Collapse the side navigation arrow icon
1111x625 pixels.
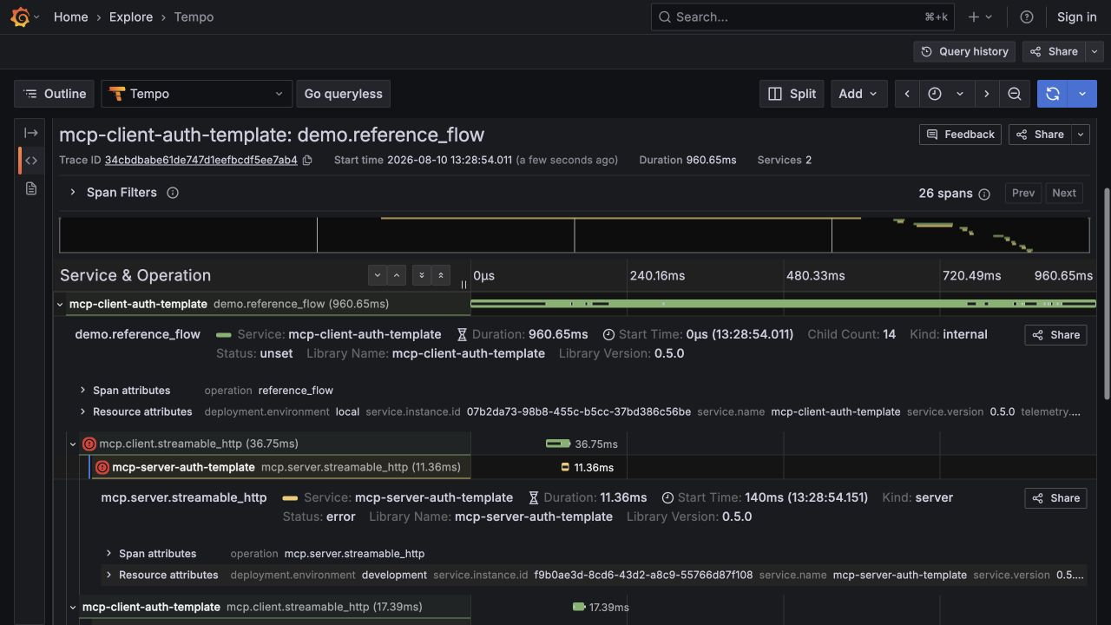click(x=31, y=133)
